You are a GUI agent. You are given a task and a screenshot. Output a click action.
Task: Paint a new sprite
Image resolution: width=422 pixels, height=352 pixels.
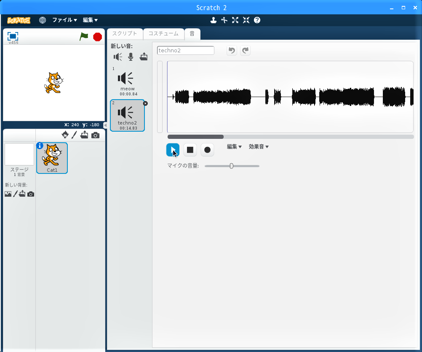click(74, 135)
